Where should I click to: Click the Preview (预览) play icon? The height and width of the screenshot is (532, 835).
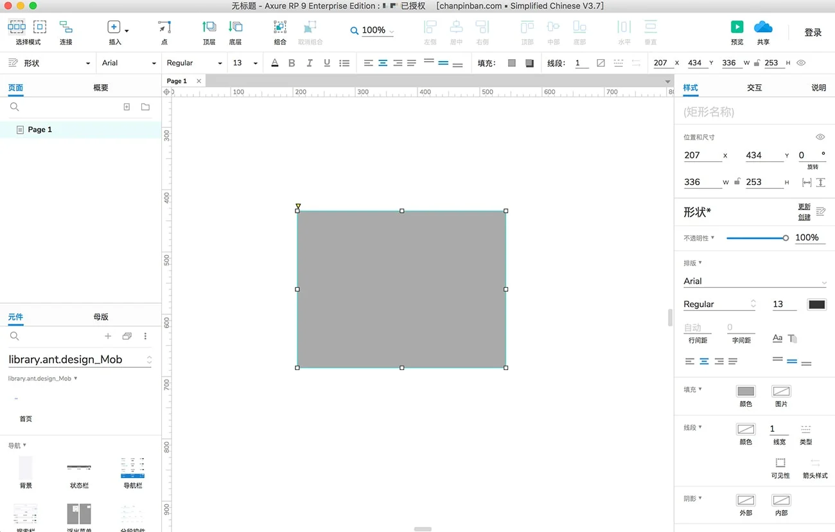pos(737,27)
